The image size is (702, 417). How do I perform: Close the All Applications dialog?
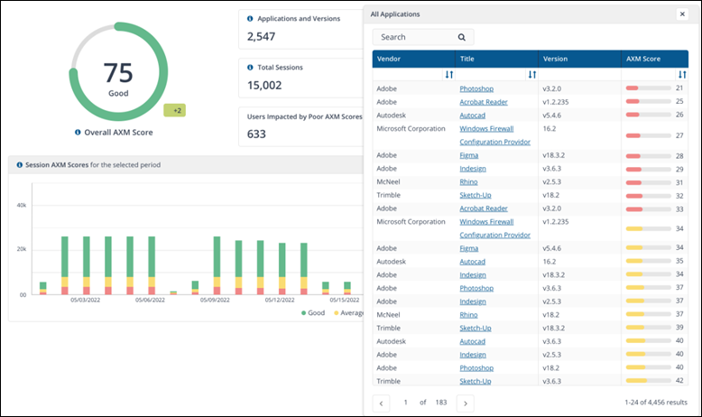coord(681,14)
